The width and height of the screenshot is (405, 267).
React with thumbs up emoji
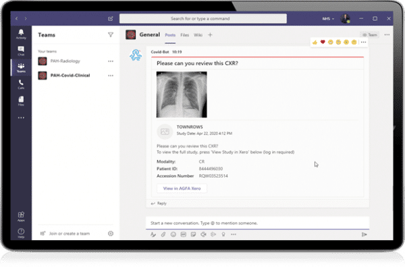tap(315, 42)
